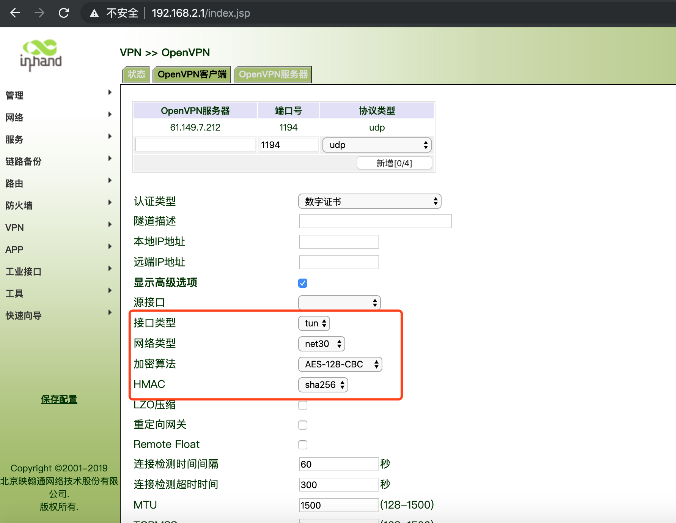Screen dimensions: 676x523
Task: Click the 保存配置 link
Action: 59,399
